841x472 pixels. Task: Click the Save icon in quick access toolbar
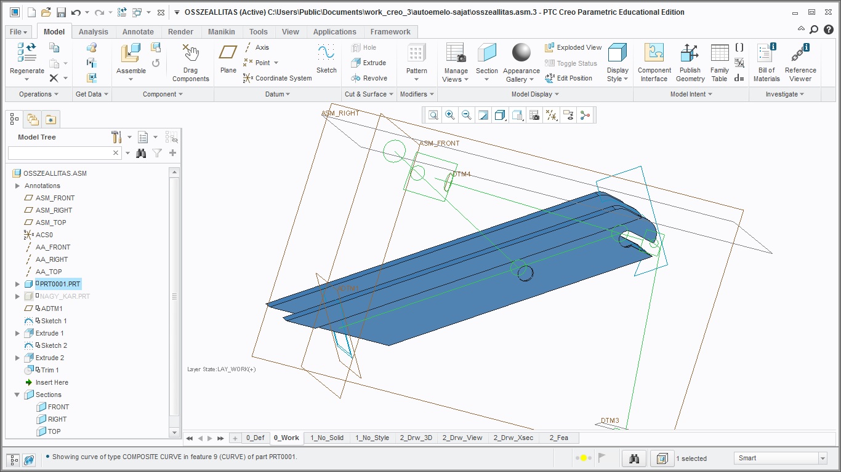61,12
